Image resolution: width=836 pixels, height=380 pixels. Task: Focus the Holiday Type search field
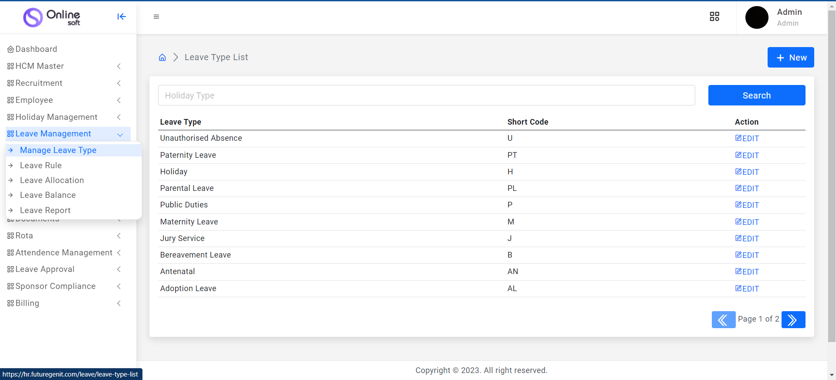point(426,95)
